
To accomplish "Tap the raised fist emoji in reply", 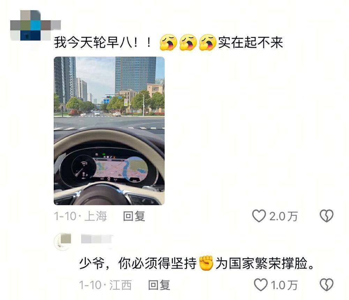I will click(x=206, y=263).
